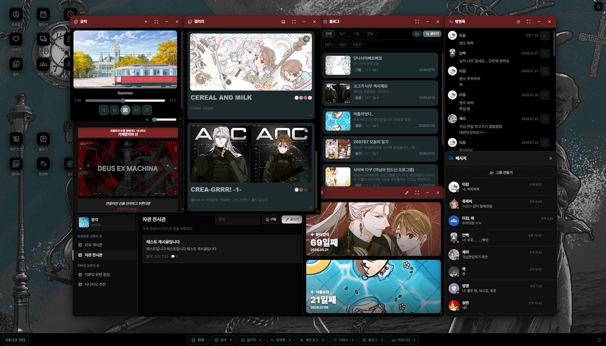Select 자유 게시판 in community sidebar
The width and height of the screenshot is (606, 346).
(x=106, y=244)
